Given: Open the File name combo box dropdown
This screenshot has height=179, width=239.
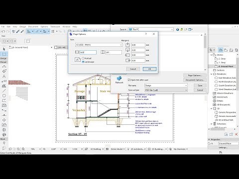Looking at the screenshot, I should click(x=186, y=86).
